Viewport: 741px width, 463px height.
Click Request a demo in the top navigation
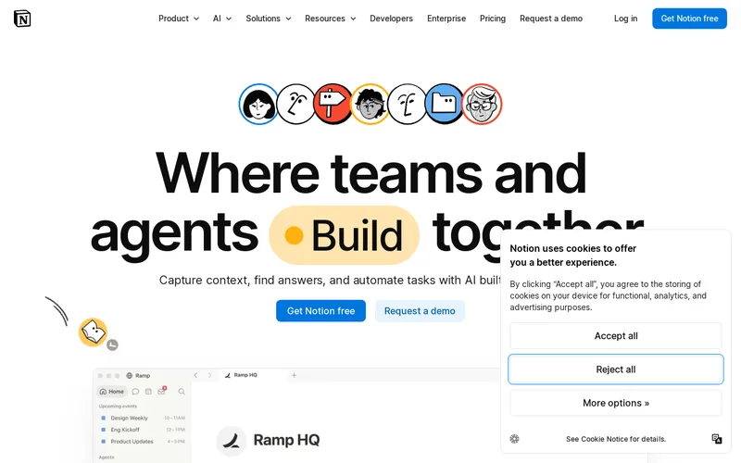(x=551, y=19)
